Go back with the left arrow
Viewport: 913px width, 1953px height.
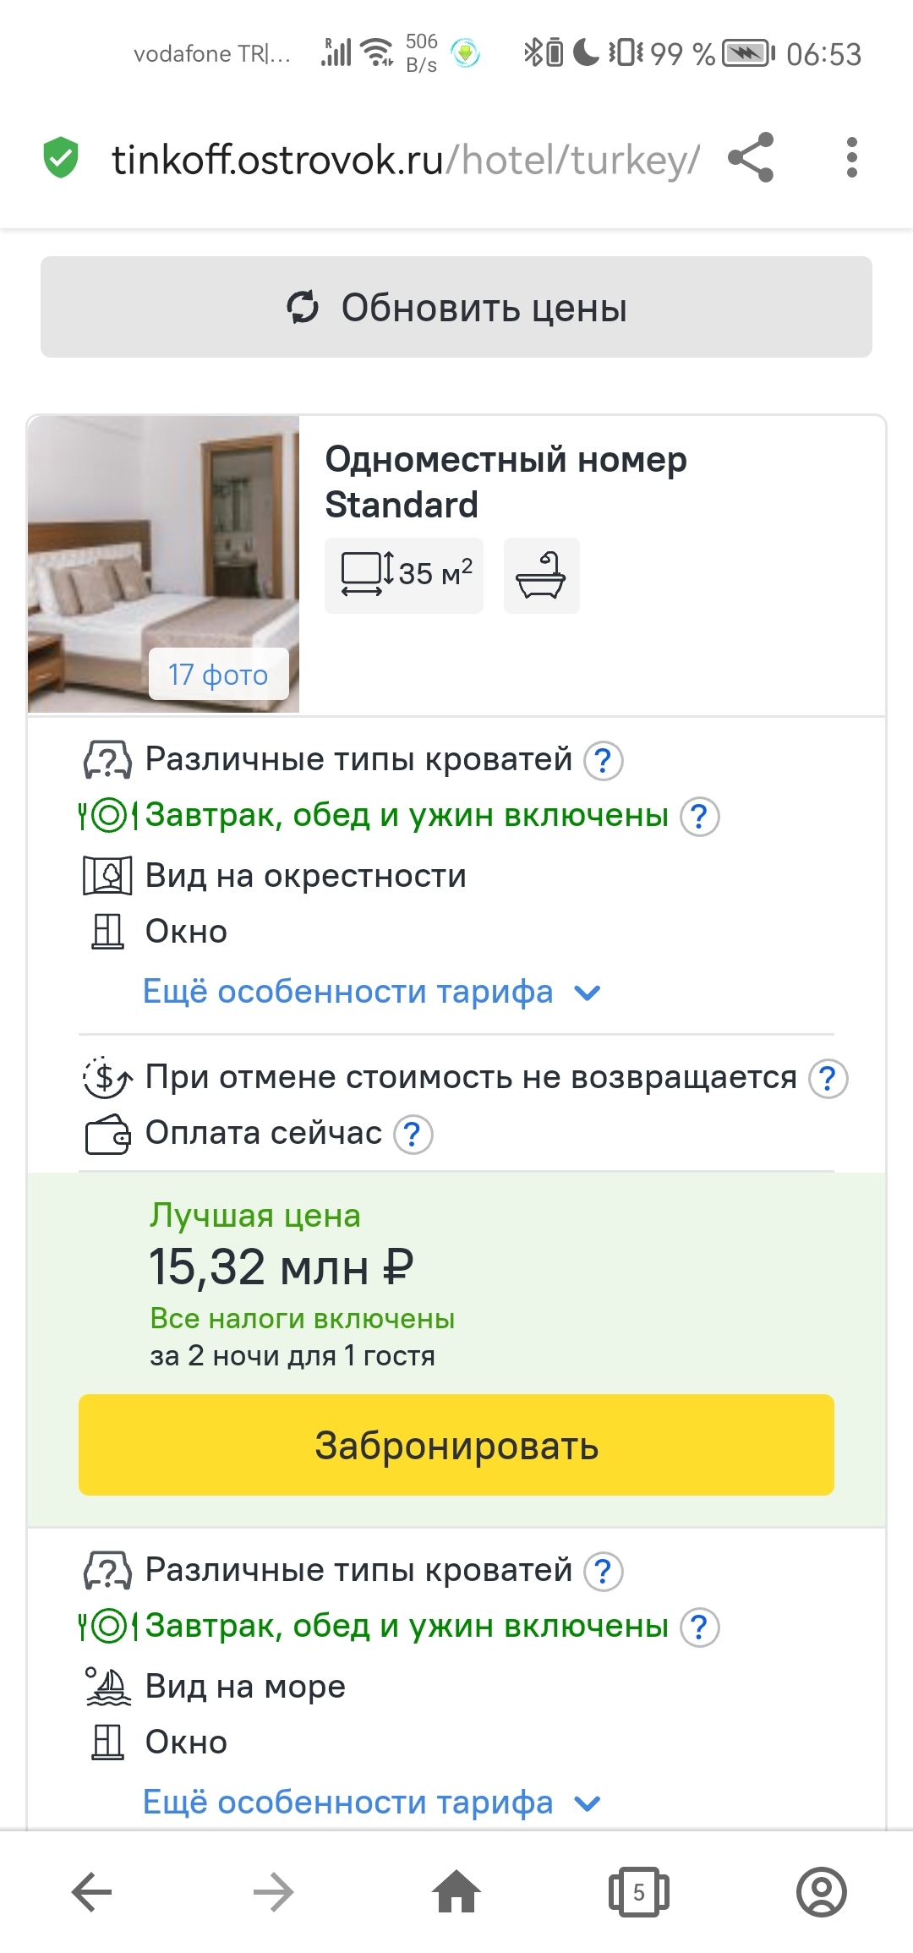[92, 1891]
